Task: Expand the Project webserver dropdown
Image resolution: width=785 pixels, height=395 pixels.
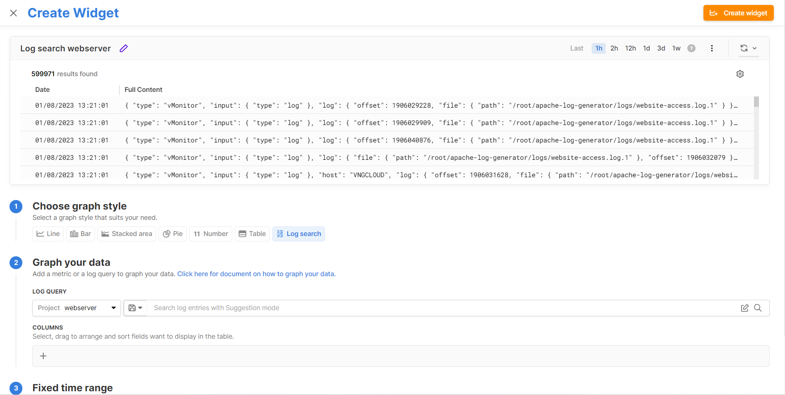Action: click(77, 308)
